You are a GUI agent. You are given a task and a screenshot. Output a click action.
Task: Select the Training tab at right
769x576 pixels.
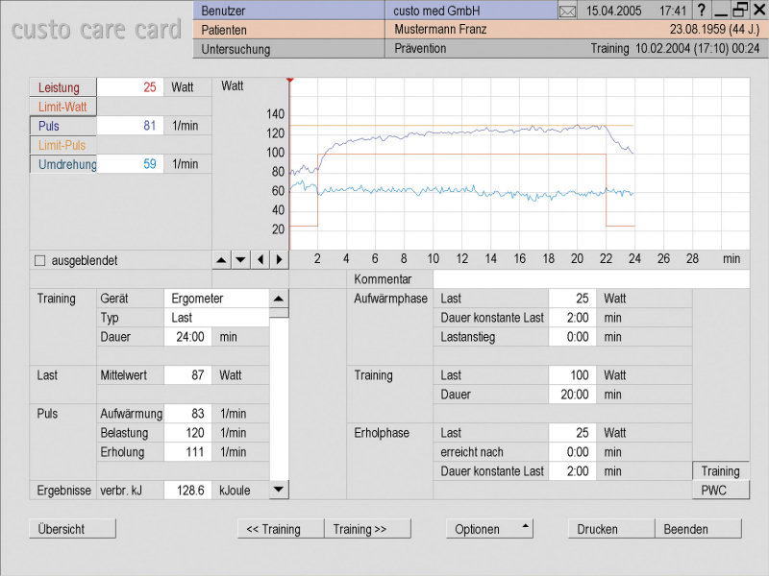click(720, 471)
